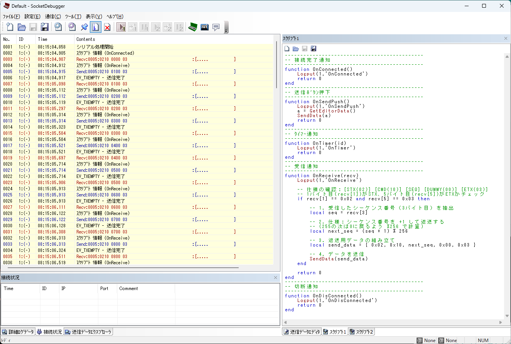
Task: Run script 1 with the play icon
Action: [121, 27]
